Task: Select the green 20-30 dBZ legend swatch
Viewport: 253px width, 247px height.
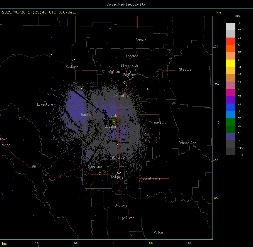Action: point(231,122)
